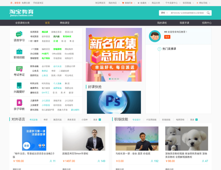Open the 宠物美容教程 dog thumbnail
This screenshot has width=221, height=170.
[186, 138]
